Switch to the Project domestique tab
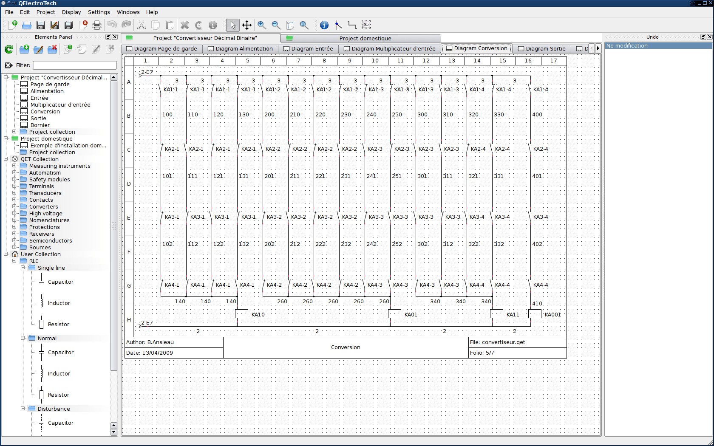 365,38
